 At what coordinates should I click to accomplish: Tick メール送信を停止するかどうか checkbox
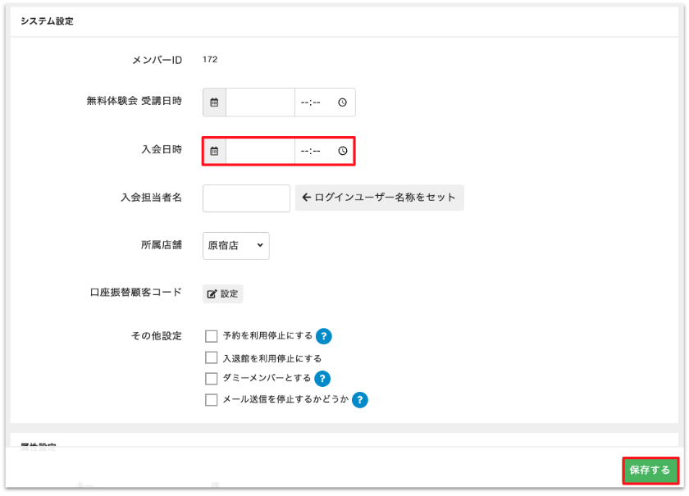point(212,400)
